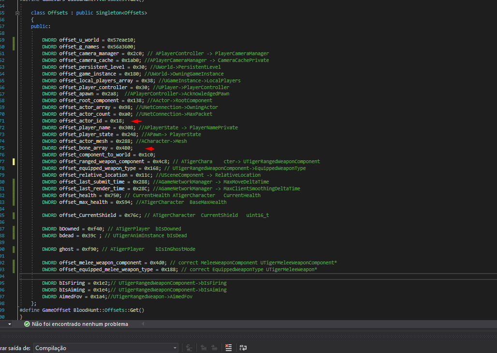Collapse the class Offsets code block
497x353 pixels.
17,13
